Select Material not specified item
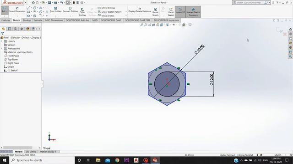 (18, 52)
